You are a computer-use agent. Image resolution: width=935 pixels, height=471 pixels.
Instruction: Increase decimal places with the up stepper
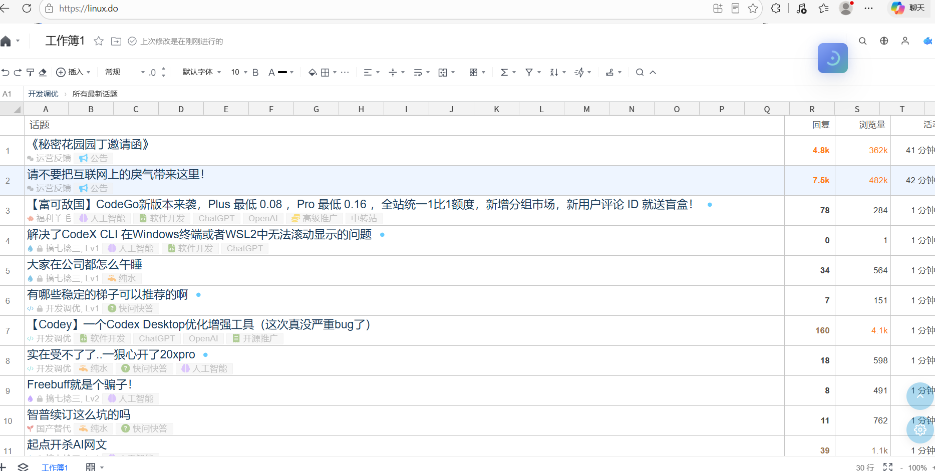(x=164, y=69)
